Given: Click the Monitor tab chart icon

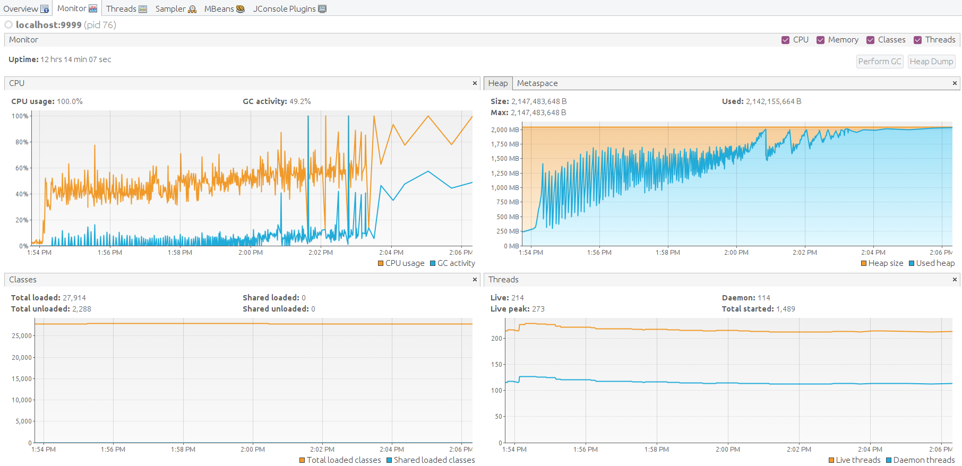Looking at the screenshot, I should (93, 8).
